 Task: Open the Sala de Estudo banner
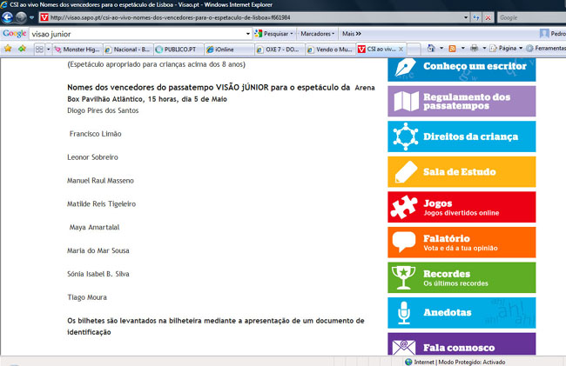[x=462, y=172]
